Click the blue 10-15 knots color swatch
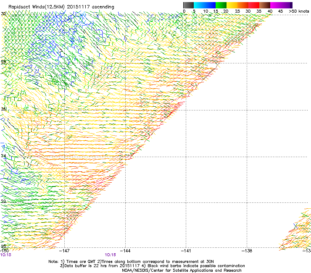 pyautogui.click(x=210, y=5)
